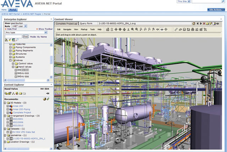Click the yellow folder icon in Content Explorer toolbar

[x=21, y=94]
